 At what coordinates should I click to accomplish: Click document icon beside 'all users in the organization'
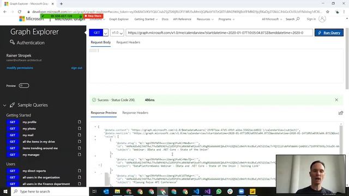[x=80, y=177]
